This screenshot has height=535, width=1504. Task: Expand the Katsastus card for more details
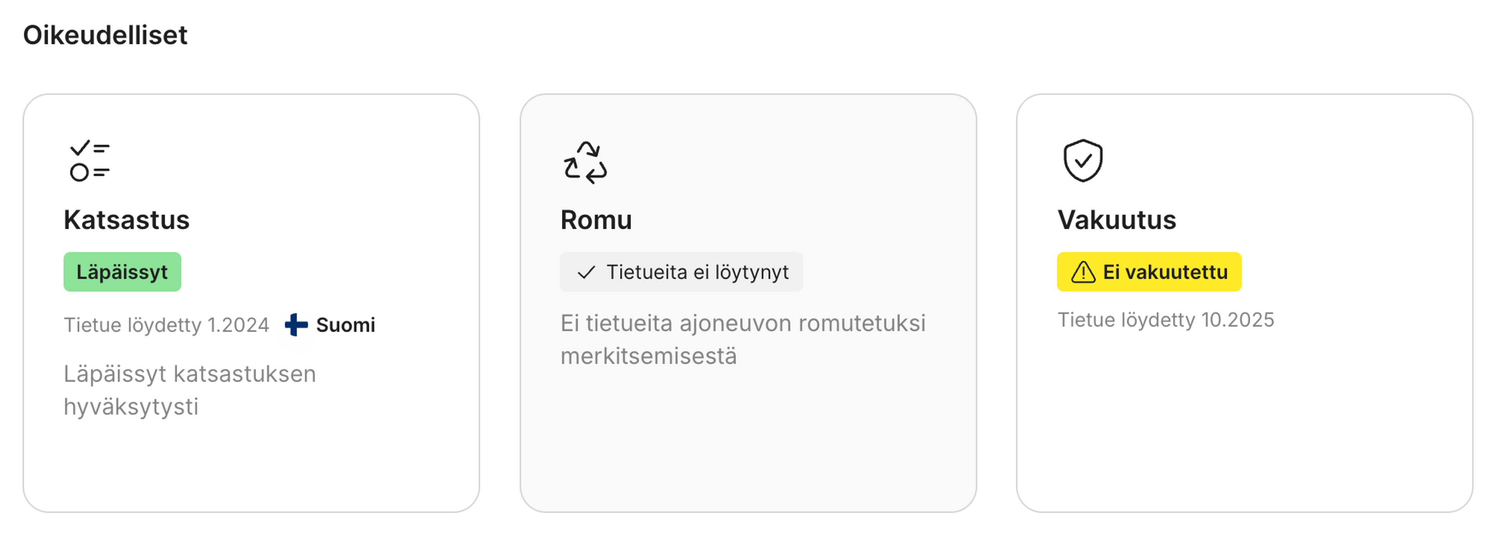(251, 301)
